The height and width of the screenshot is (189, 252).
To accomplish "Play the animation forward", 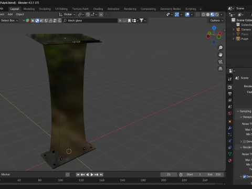I will 92,174.
